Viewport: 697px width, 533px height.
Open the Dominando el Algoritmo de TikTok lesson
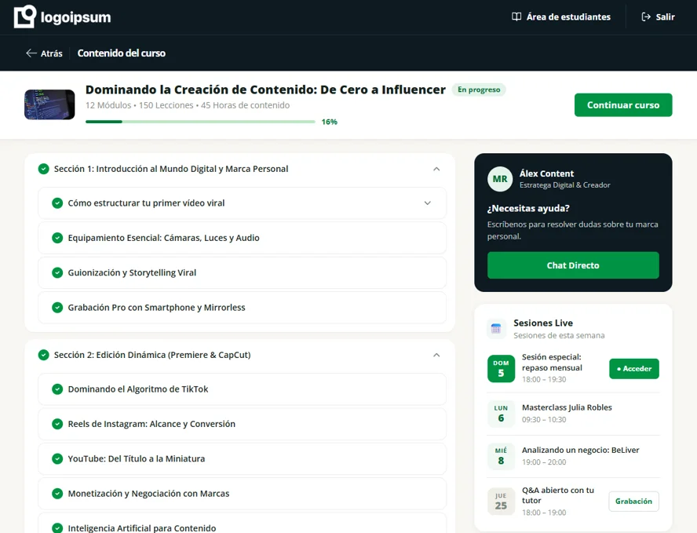(x=243, y=389)
